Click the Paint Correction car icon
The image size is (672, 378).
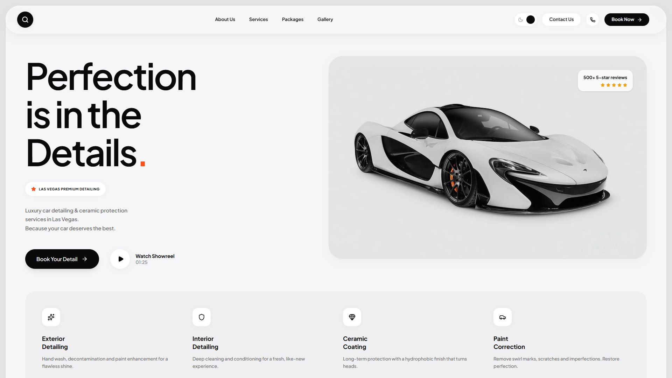[x=503, y=317]
